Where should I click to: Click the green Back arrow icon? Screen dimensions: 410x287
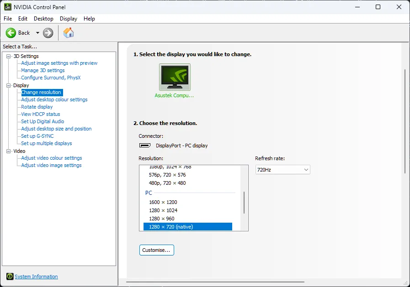pyautogui.click(x=11, y=33)
